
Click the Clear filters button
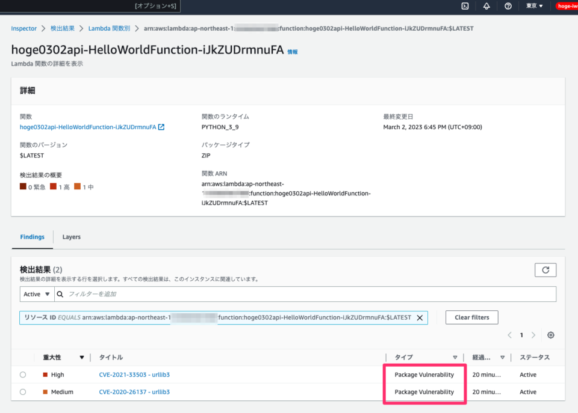(471, 317)
